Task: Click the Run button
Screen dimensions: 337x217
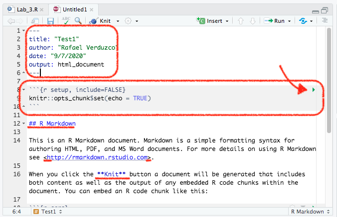Action: 274,21
